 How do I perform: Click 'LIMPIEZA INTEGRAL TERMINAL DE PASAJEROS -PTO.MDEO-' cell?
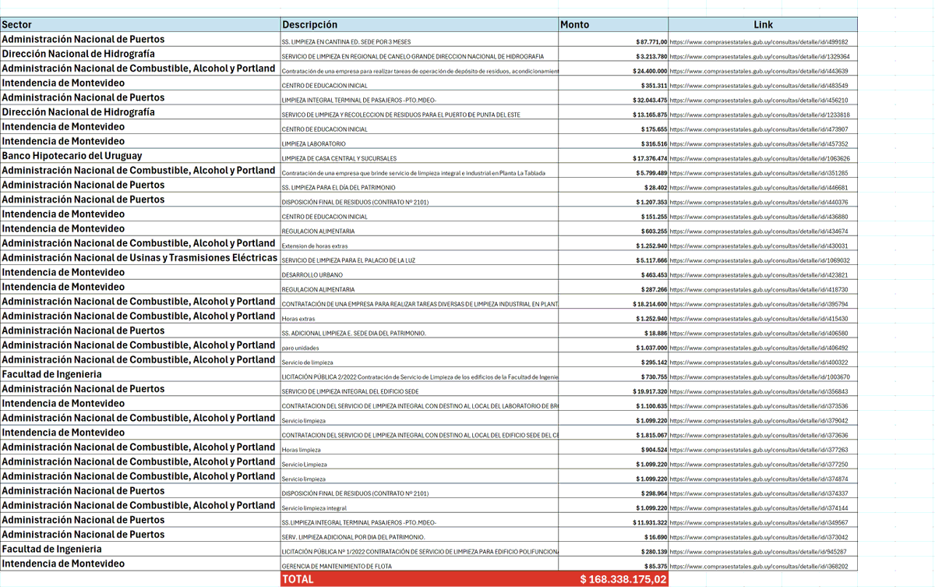point(420,98)
